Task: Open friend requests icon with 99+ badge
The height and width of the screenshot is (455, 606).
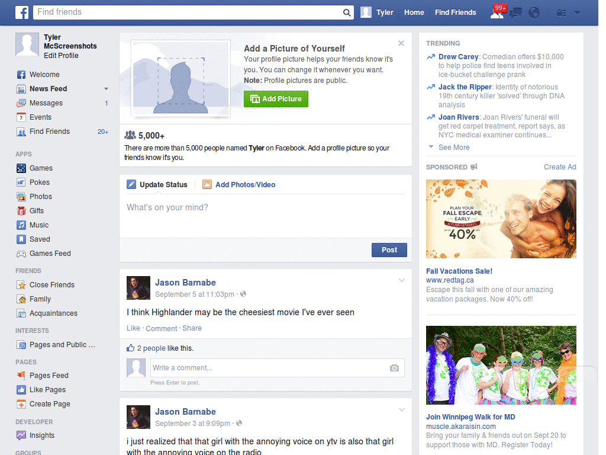Action: tap(498, 12)
